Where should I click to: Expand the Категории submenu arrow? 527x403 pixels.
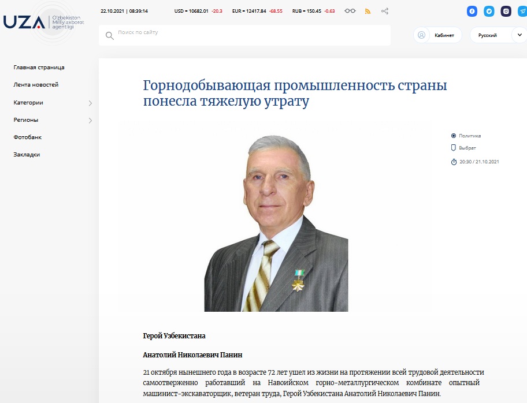coord(90,103)
